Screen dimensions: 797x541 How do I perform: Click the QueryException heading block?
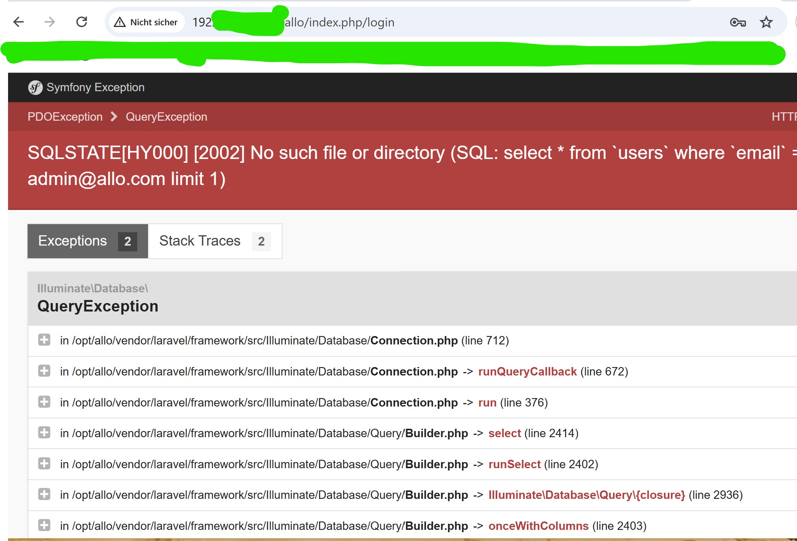coord(98,306)
